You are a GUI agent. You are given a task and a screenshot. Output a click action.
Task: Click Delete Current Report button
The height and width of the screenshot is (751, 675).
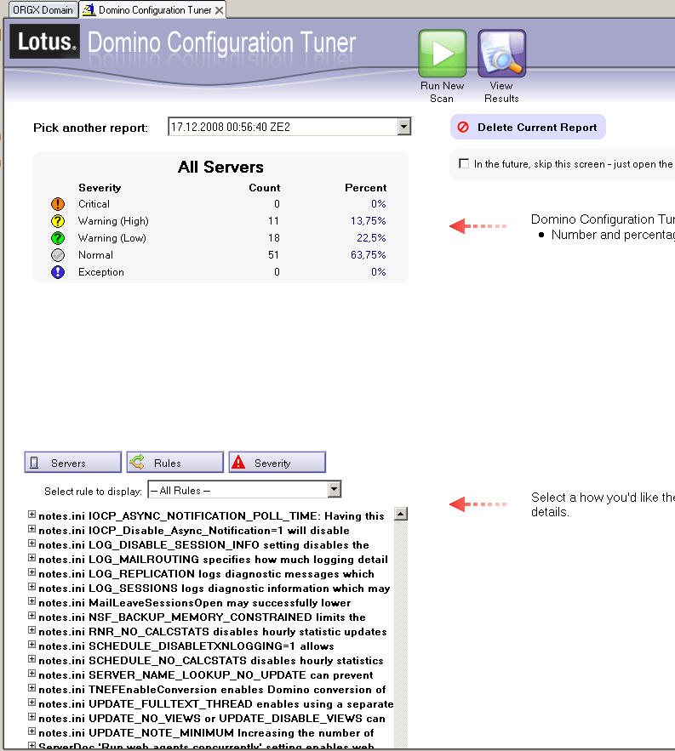(528, 127)
